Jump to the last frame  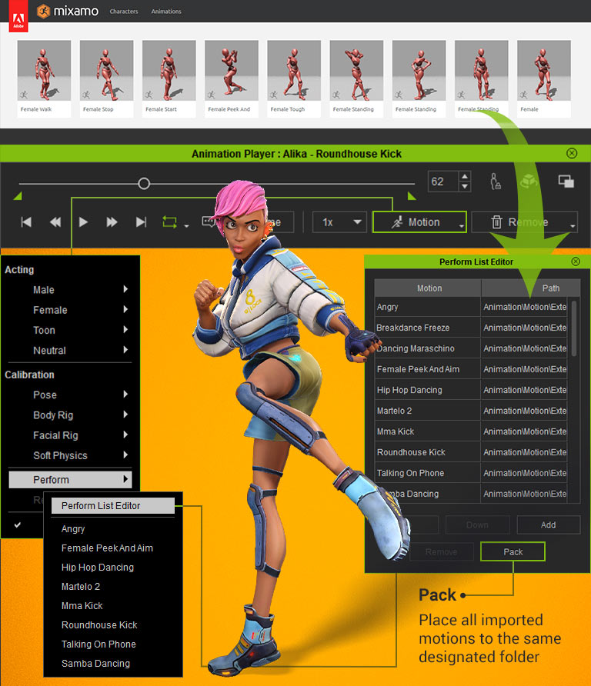pos(141,222)
